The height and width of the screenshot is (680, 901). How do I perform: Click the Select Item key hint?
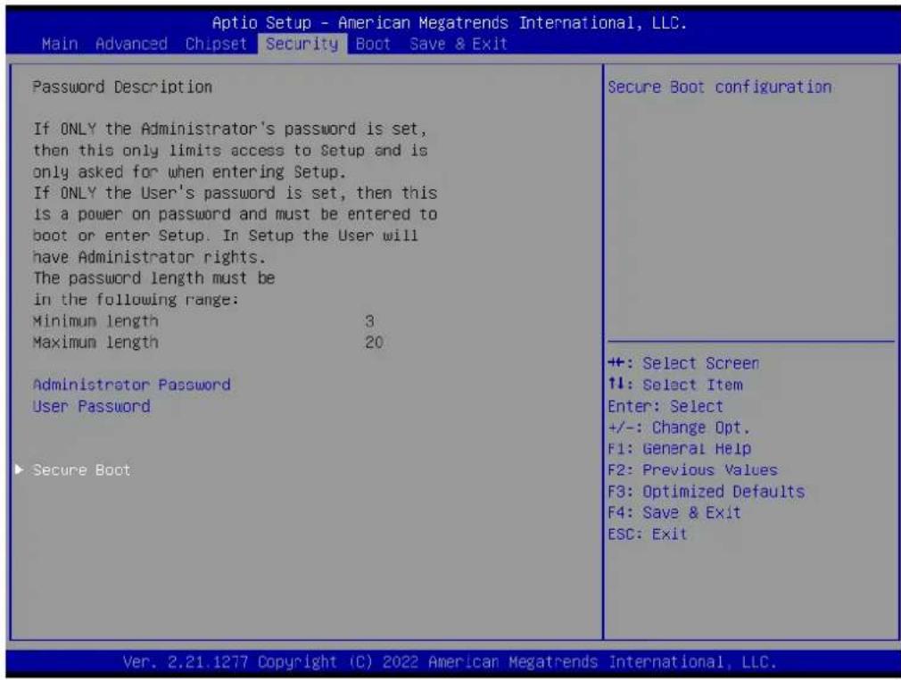click(x=676, y=385)
